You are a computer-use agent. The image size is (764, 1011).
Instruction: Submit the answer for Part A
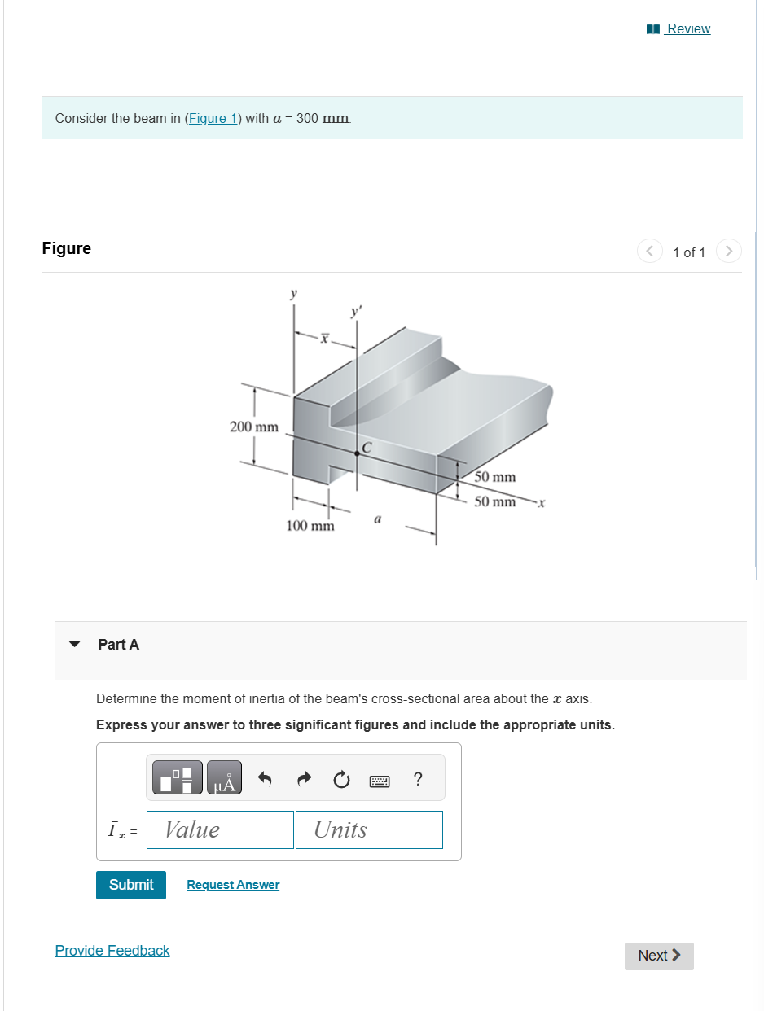pos(130,885)
